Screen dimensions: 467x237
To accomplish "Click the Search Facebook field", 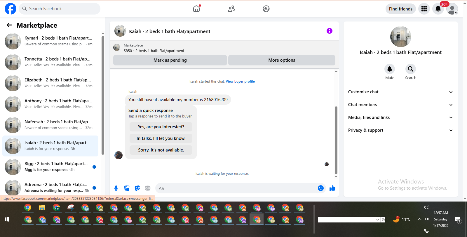I will [x=60, y=9].
